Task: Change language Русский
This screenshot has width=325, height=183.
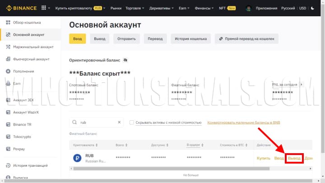Action: pos(288,8)
